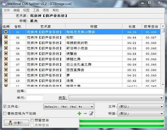Viewport: 167px width, 130px height.
Task: Open the 工具 menu
Action: pyautogui.click(x=36, y=10)
